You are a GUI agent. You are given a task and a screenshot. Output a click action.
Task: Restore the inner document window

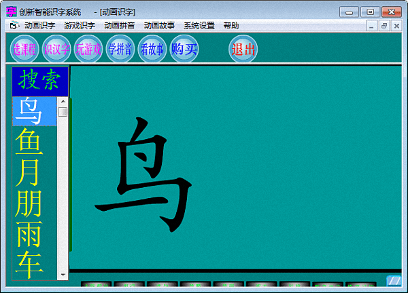(x=384, y=26)
